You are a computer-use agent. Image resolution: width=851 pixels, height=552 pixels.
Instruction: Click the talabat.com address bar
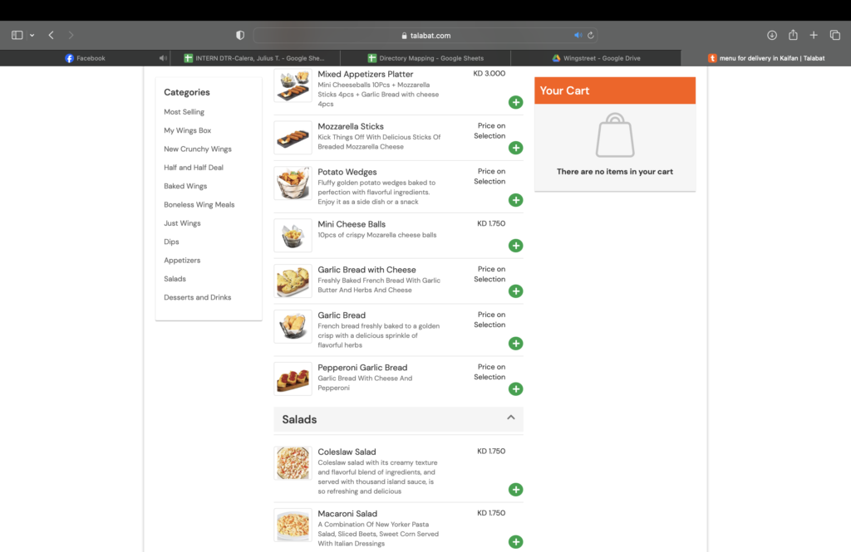click(425, 36)
